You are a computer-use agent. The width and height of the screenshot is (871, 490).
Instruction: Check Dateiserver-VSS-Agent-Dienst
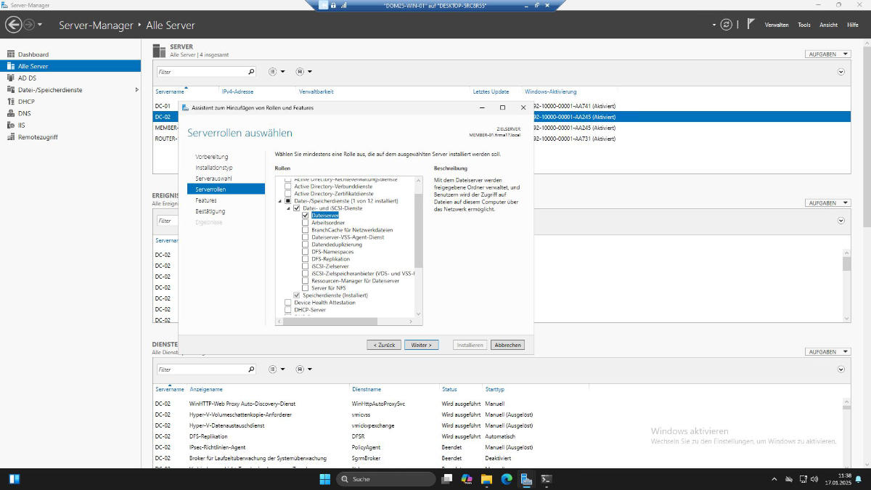(x=306, y=237)
